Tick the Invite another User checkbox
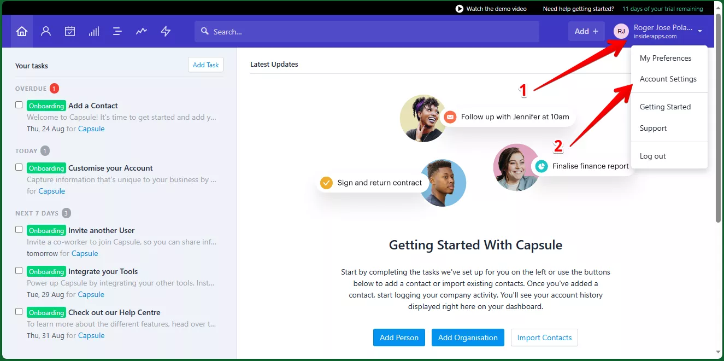This screenshot has height=361, width=724. coord(19,230)
